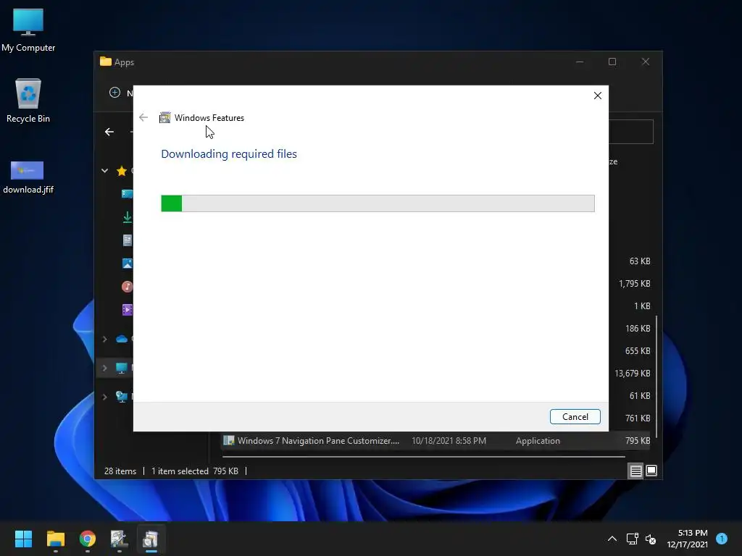Screen dimensions: 742x556
Task: Click the Apps window vertical scrollbar
Action: (x=656, y=376)
